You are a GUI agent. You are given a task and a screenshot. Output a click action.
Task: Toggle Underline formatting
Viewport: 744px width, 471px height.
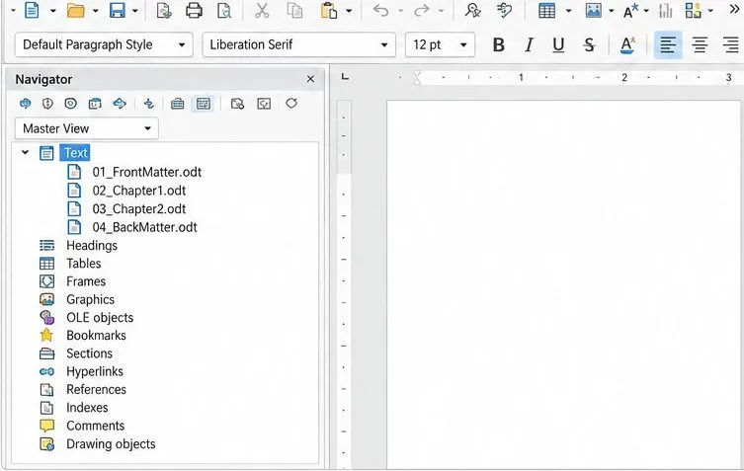pos(558,45)
